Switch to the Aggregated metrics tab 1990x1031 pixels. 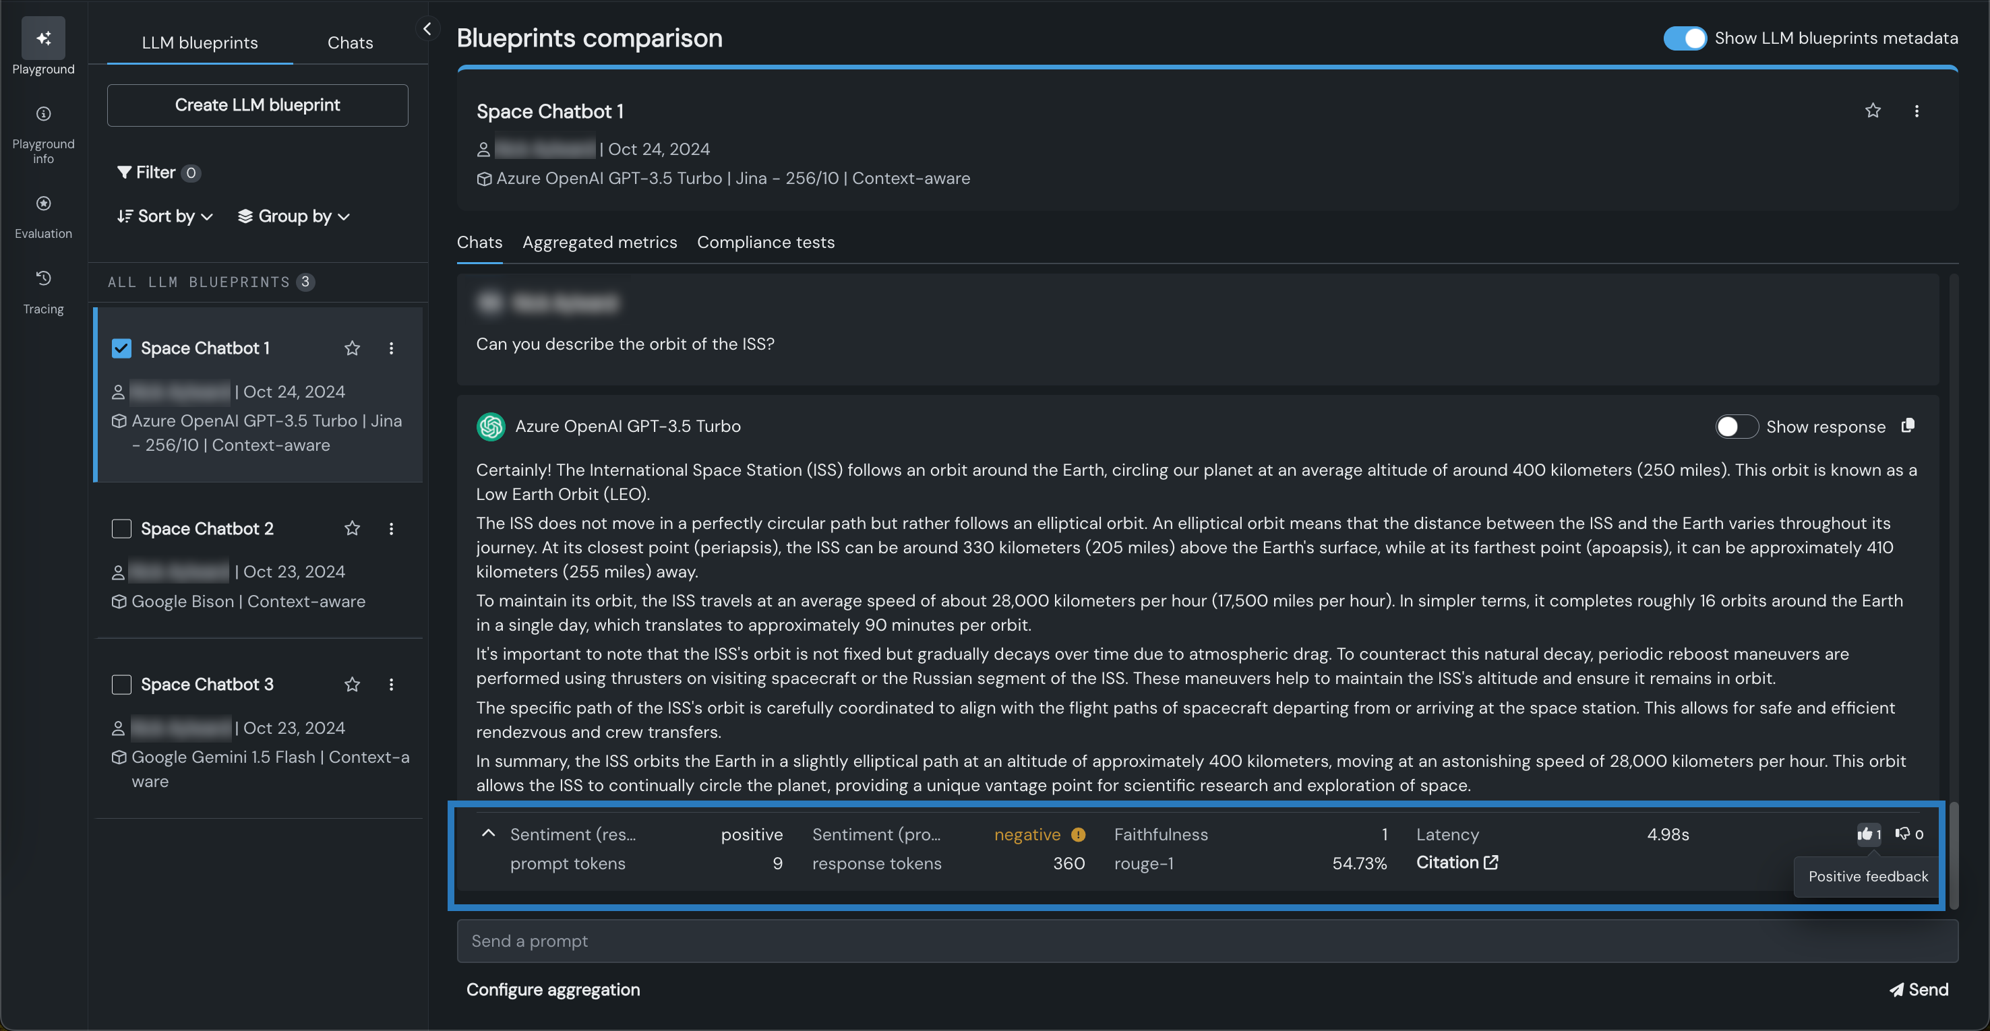coord(599,243)
